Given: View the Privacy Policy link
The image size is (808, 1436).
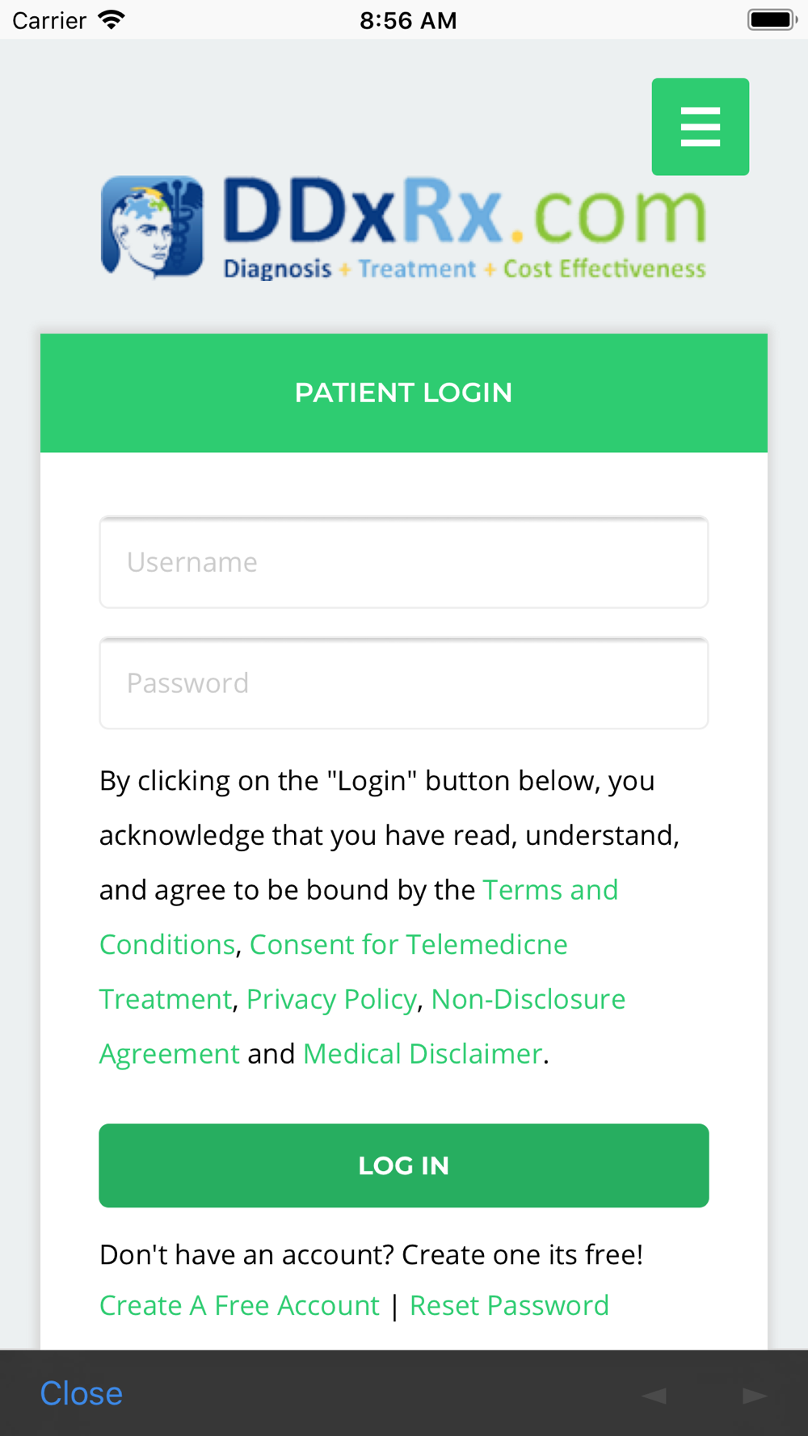Looking at the screenshot, I should 331,1000.
